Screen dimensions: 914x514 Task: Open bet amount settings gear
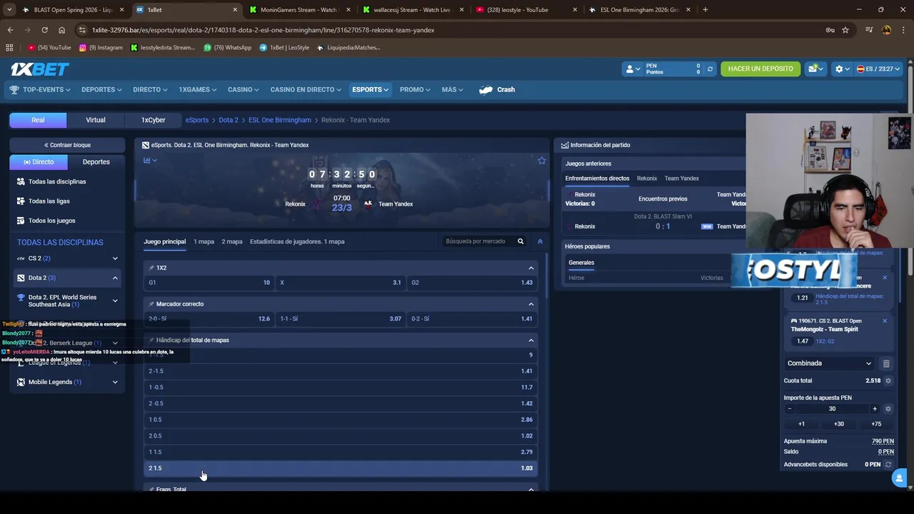point(888,409)
